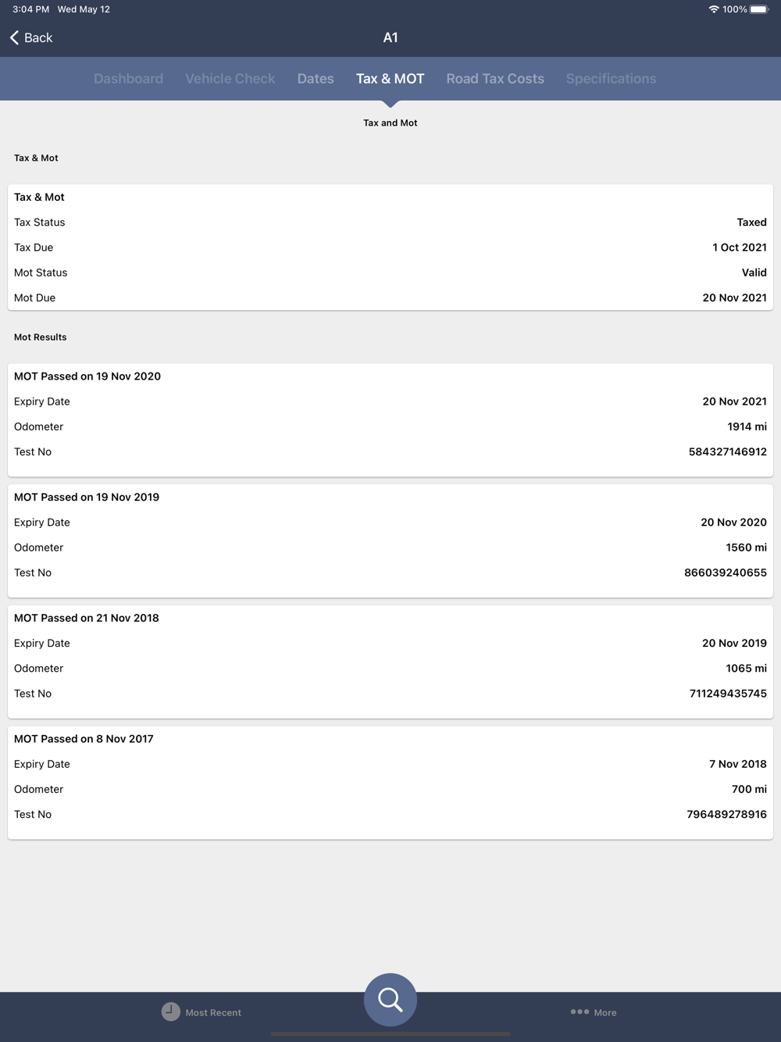Viewport: 781px width, 1042px height.
Task: Select MOT Passed on 8 Nov 2017 entry
Action: click(390, 783)
